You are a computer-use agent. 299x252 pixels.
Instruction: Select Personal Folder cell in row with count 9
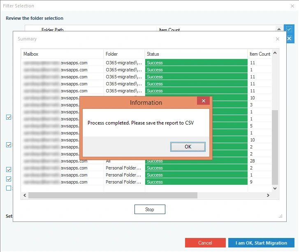pos(124,182)
